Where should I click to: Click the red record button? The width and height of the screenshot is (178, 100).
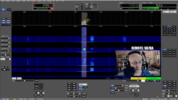click(4, 25)
